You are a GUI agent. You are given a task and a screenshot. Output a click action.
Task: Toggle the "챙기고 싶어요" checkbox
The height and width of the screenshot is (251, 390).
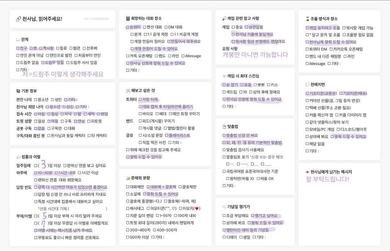(252, 216)
